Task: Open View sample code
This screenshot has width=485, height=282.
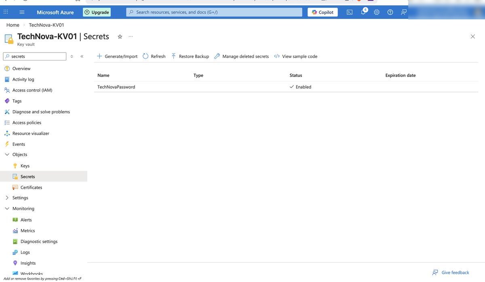Action: pyautogui.click(x=295, y=56)
